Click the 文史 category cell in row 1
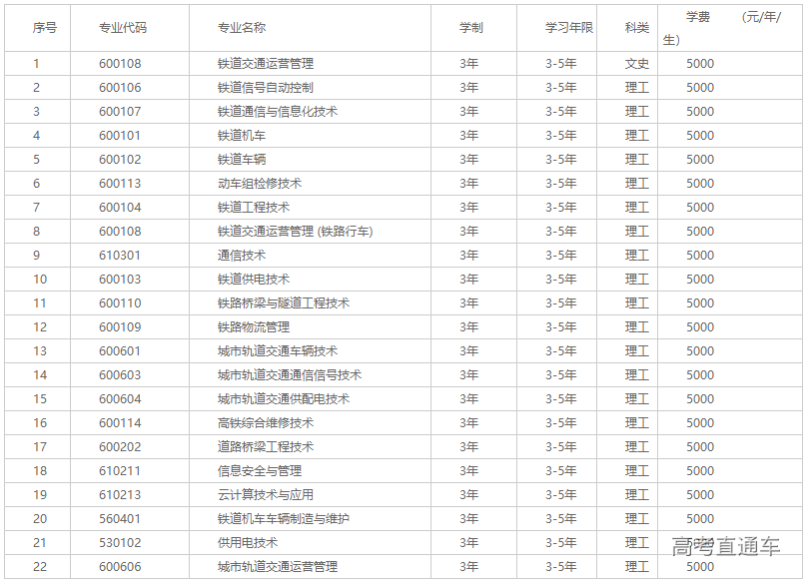This screenshot has height=586, width=809. tap(636, 63)
